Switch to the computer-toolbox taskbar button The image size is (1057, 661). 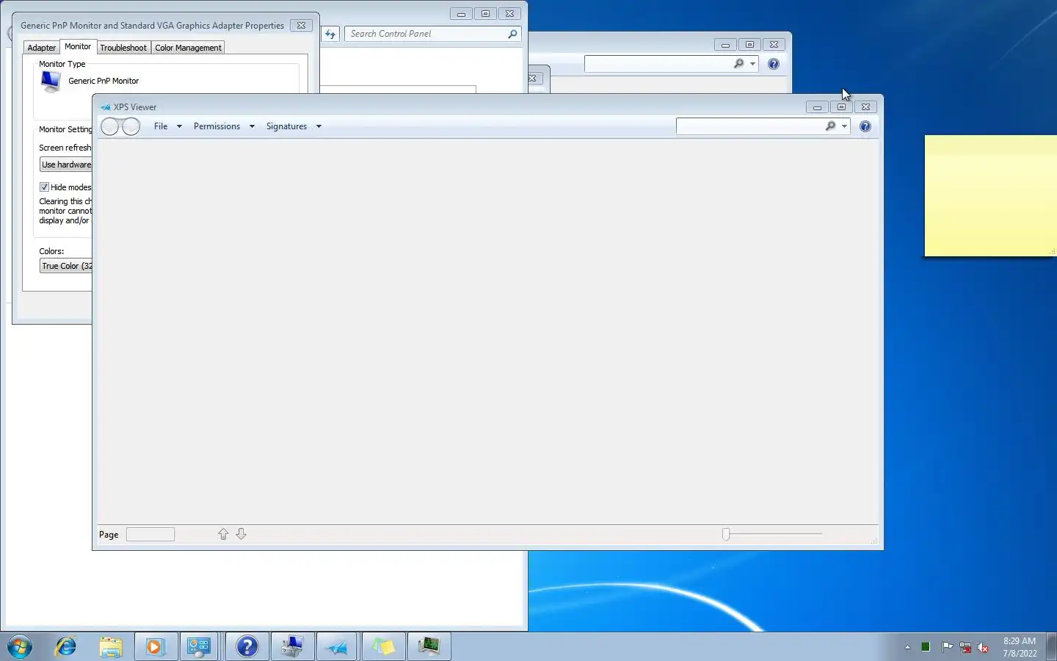[293, 646]
